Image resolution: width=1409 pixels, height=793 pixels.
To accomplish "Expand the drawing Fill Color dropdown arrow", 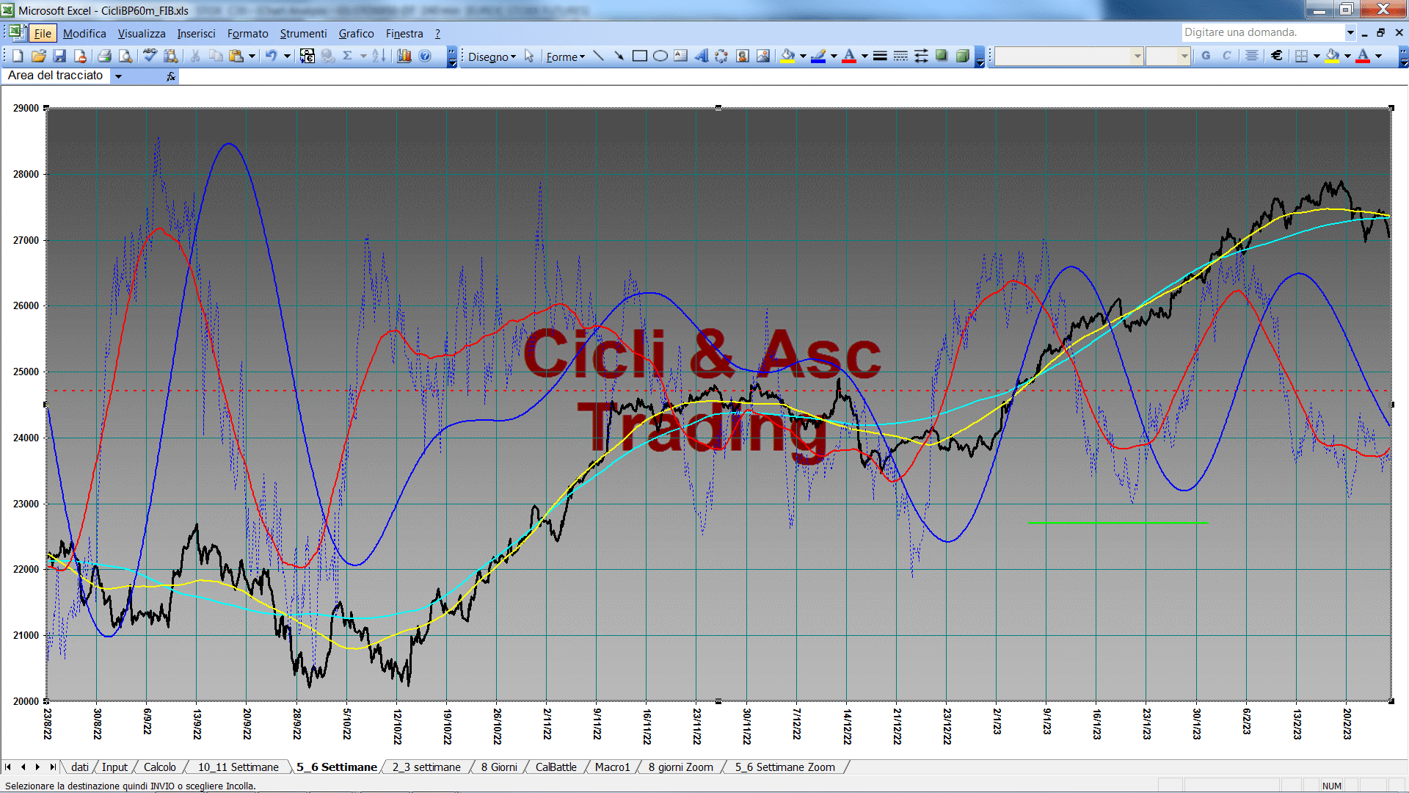I will (803, 56).
